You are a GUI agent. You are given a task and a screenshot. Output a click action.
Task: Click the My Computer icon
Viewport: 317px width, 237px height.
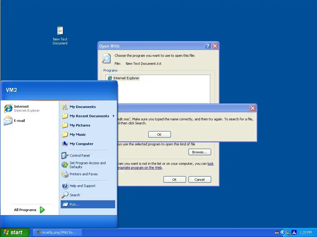pyautogui.click(x=65, y=144)
